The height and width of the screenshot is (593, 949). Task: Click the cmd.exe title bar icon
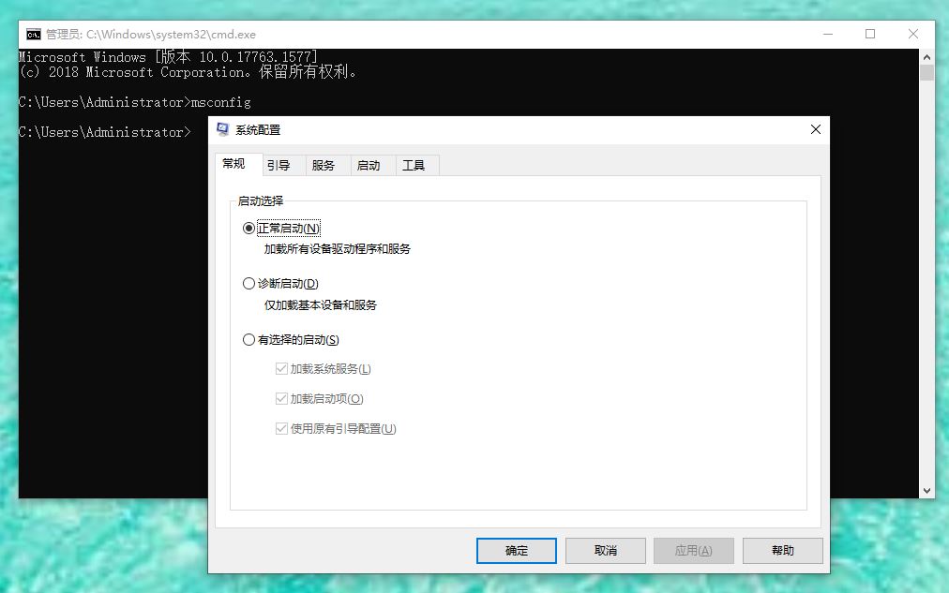(x=33, y=35)
